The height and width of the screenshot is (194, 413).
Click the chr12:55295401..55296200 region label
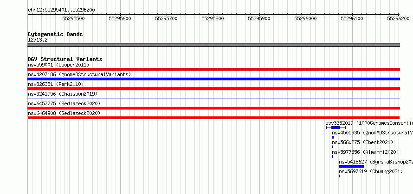[61, 10]
